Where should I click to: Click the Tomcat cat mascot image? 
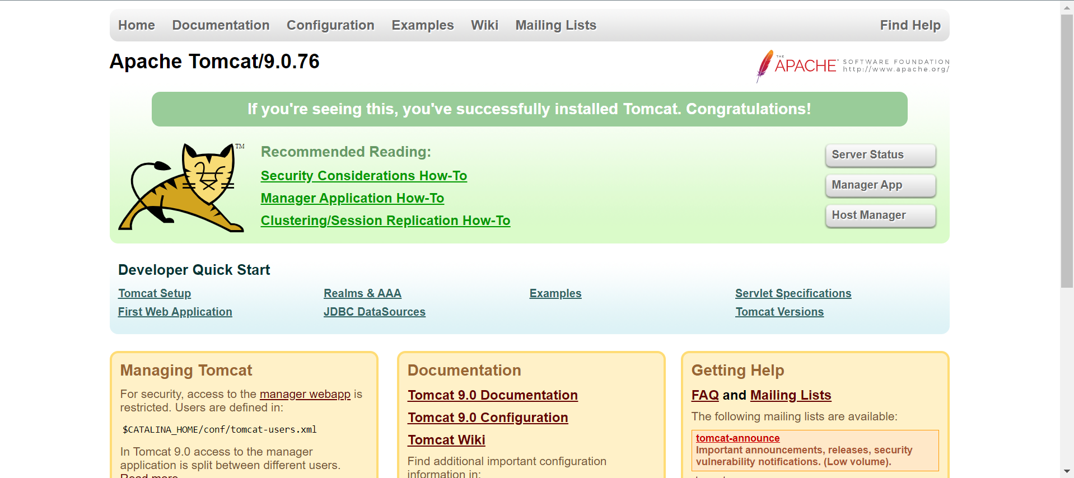click(x=181, y=187)
